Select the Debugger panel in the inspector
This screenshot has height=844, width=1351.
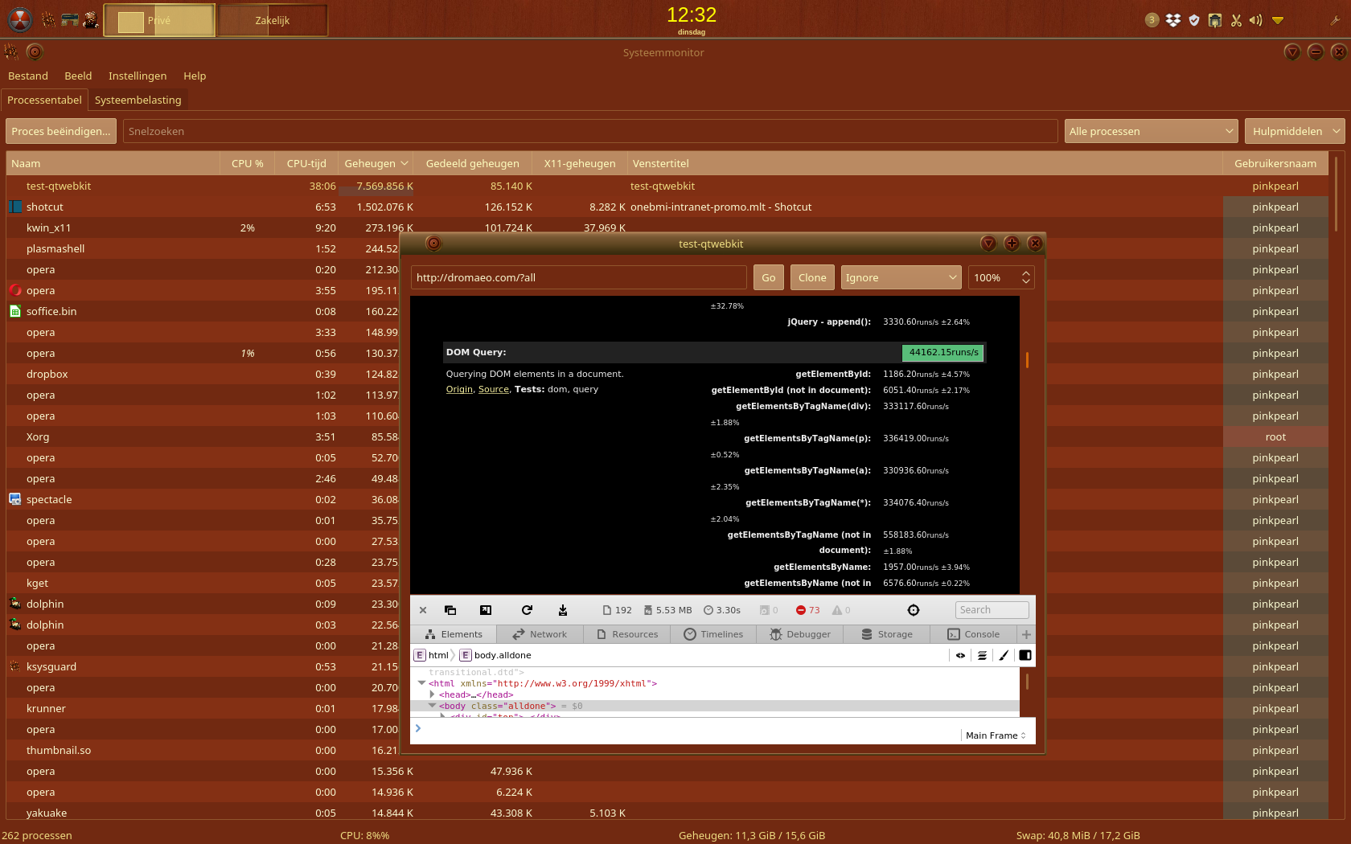click(x=799, y=634)
